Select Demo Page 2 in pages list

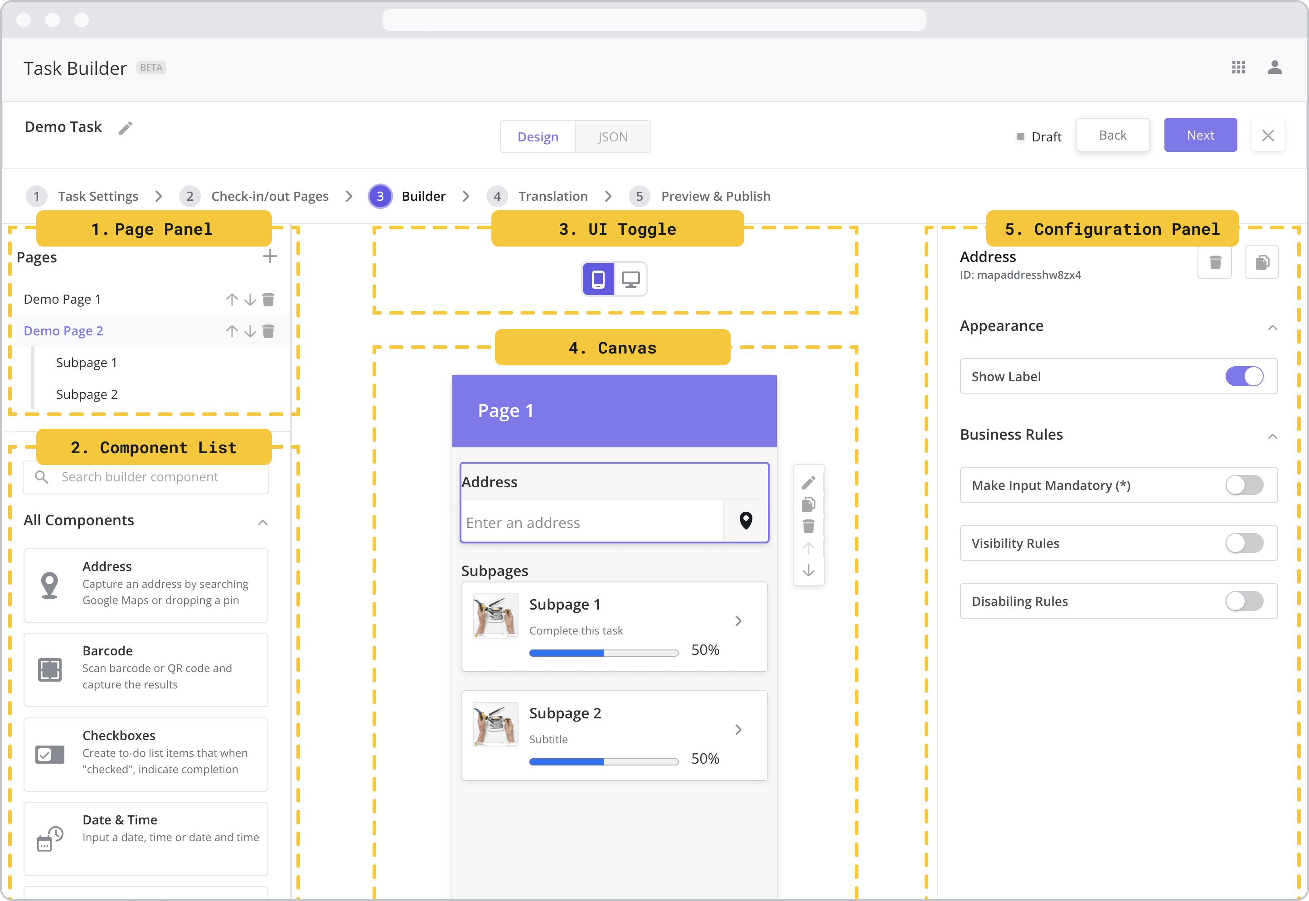(63, 331)
